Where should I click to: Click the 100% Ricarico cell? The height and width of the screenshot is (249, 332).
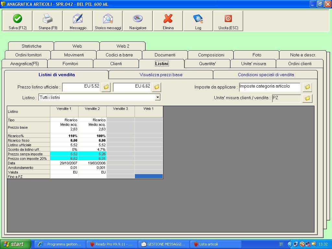point(92,136)
